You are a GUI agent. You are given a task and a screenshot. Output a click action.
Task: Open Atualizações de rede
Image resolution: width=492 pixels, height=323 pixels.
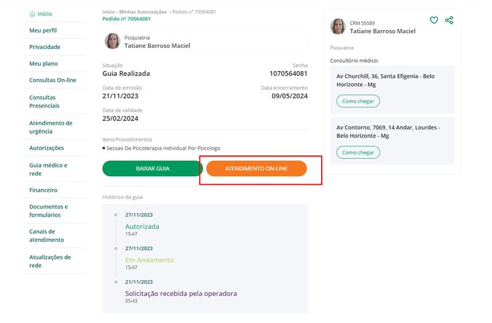point(50,261)
